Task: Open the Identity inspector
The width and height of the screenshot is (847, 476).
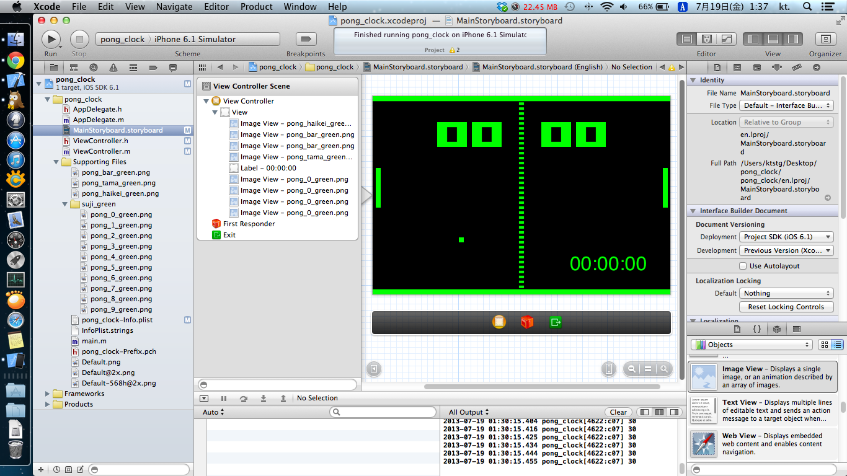Action: coord(757,67)
